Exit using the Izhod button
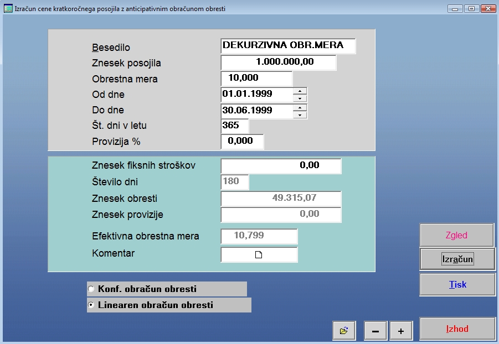 [x=457, y=329]
